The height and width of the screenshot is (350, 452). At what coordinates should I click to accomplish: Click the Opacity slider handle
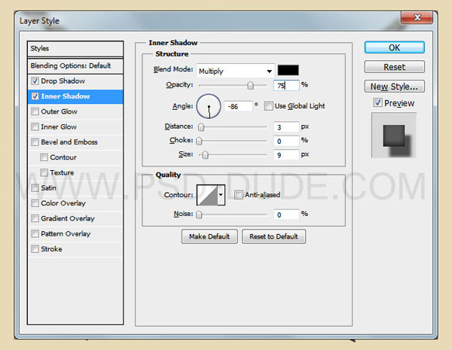pos(250,85)
